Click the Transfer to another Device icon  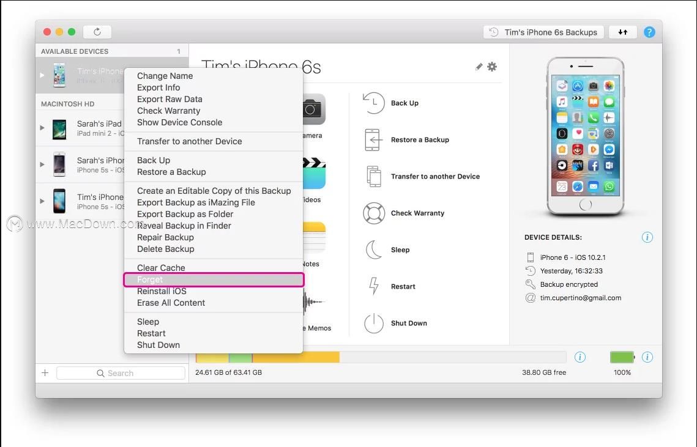tap(374, 176)
